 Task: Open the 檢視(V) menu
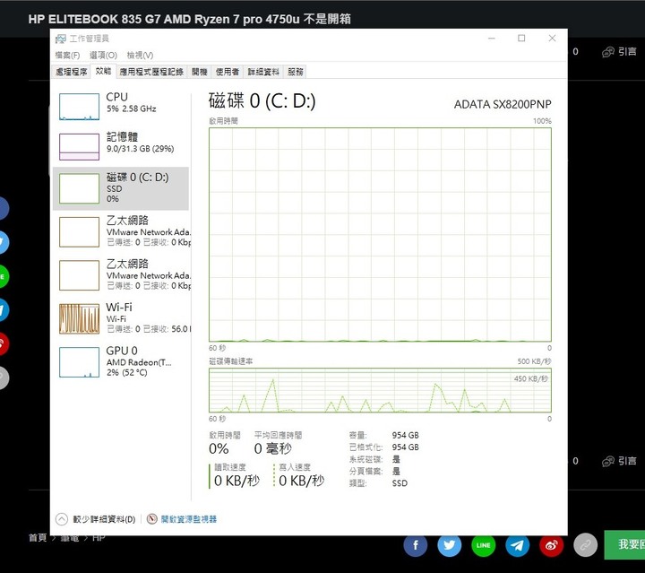coord(140,56)
